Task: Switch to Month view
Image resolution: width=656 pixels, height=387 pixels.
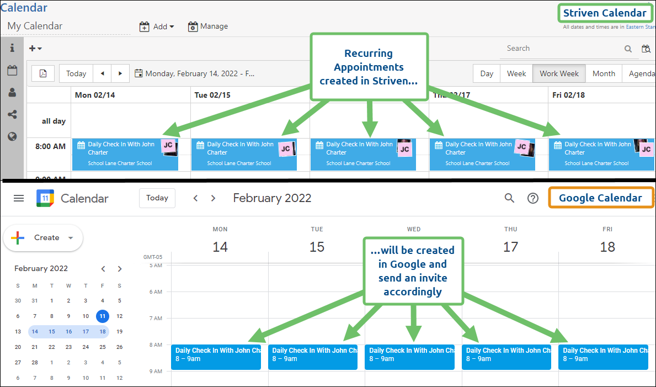Action: click(x=604, y=73)
